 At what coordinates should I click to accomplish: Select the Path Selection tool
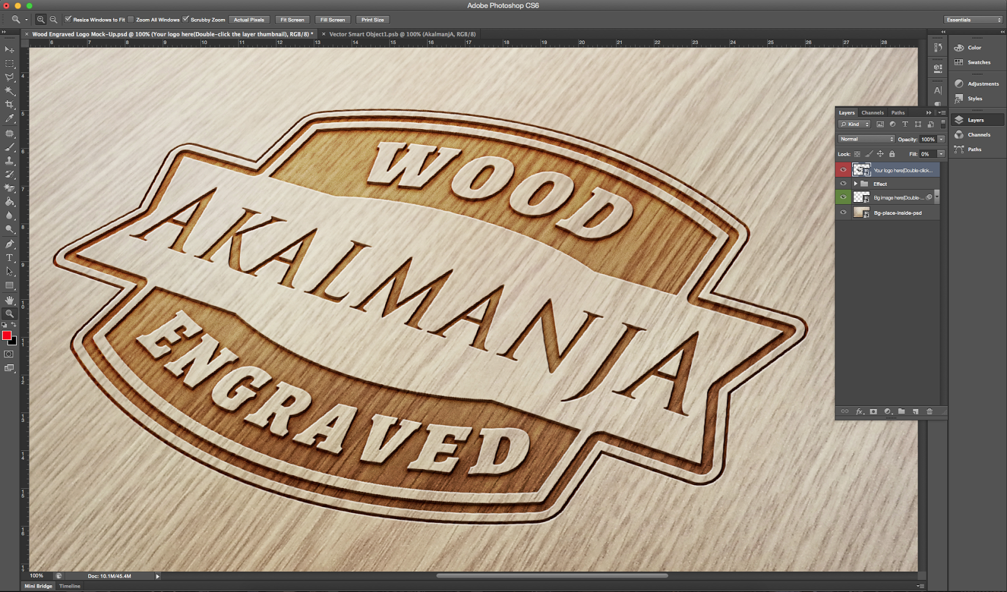click(9, 271)
